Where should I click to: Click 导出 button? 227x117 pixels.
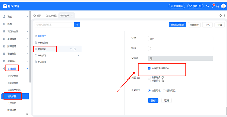(220, 25)
